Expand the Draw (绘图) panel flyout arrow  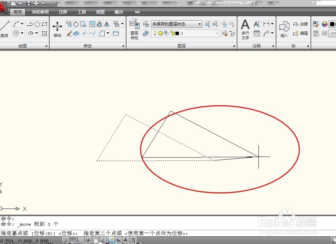click(x=47, y=45)
